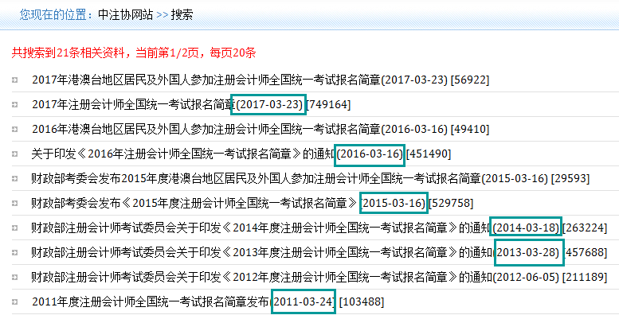Open 关于印发《2016年注册会计师全国统一考试报名简章》的通知

click(183, 154)
